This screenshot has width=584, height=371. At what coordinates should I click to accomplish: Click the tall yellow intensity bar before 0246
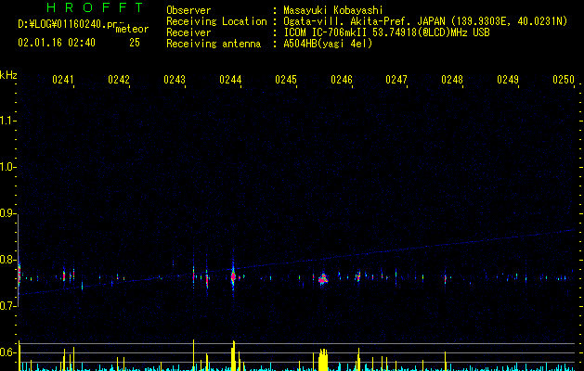pyautogui.click(x=323, y=360)
